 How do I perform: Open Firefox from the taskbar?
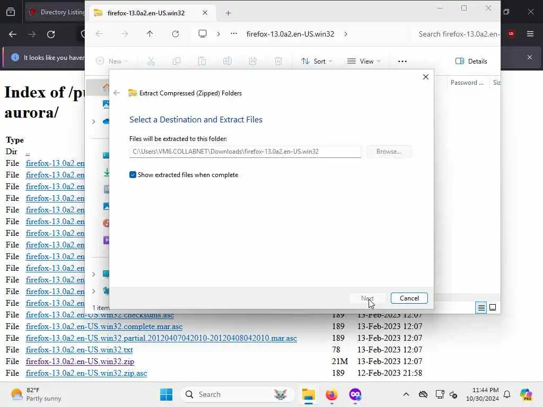pyautogui.click(x=331, y=394)
